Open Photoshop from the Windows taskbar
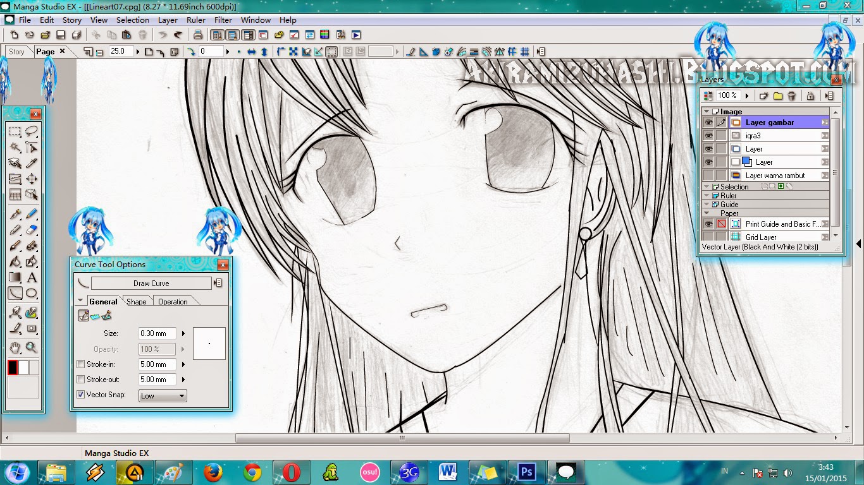The width and height of the screenshot is (864, 485). pyautogui.click(x=526, y=472)
